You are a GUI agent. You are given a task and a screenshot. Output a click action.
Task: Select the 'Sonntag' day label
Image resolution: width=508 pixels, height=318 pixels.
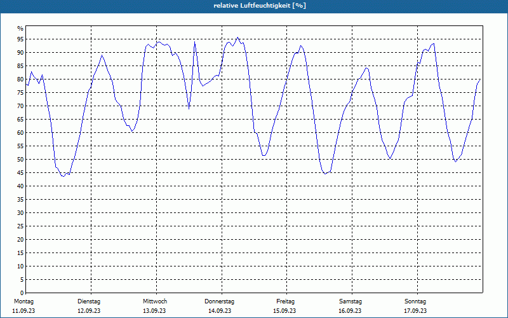(x=415, y=301)
